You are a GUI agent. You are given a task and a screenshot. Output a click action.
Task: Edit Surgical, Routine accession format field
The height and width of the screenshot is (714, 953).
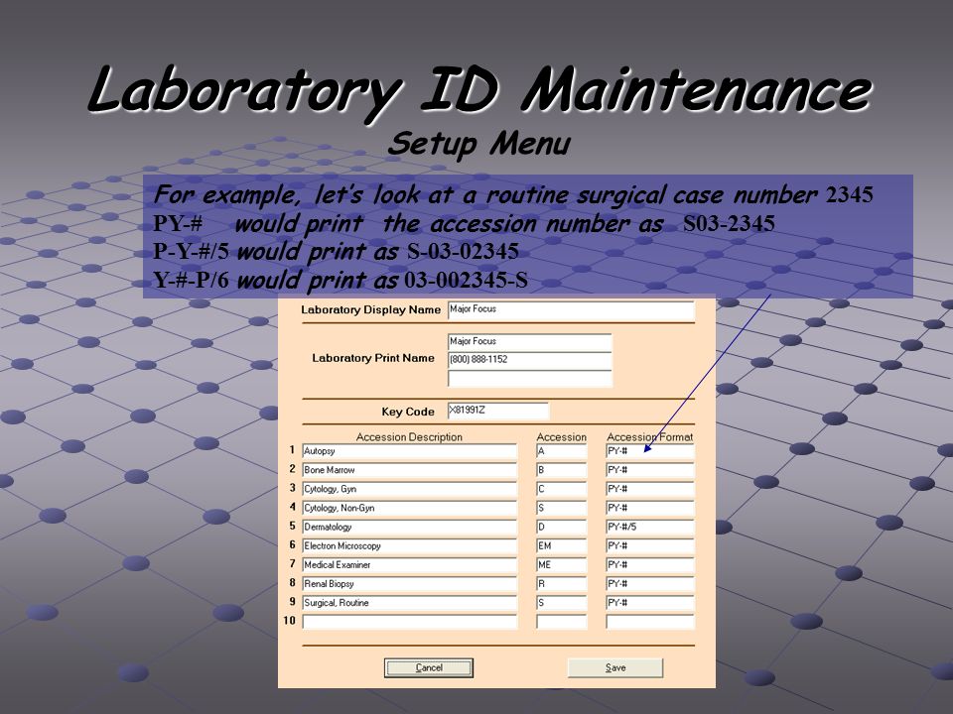[x=649, y=603]
